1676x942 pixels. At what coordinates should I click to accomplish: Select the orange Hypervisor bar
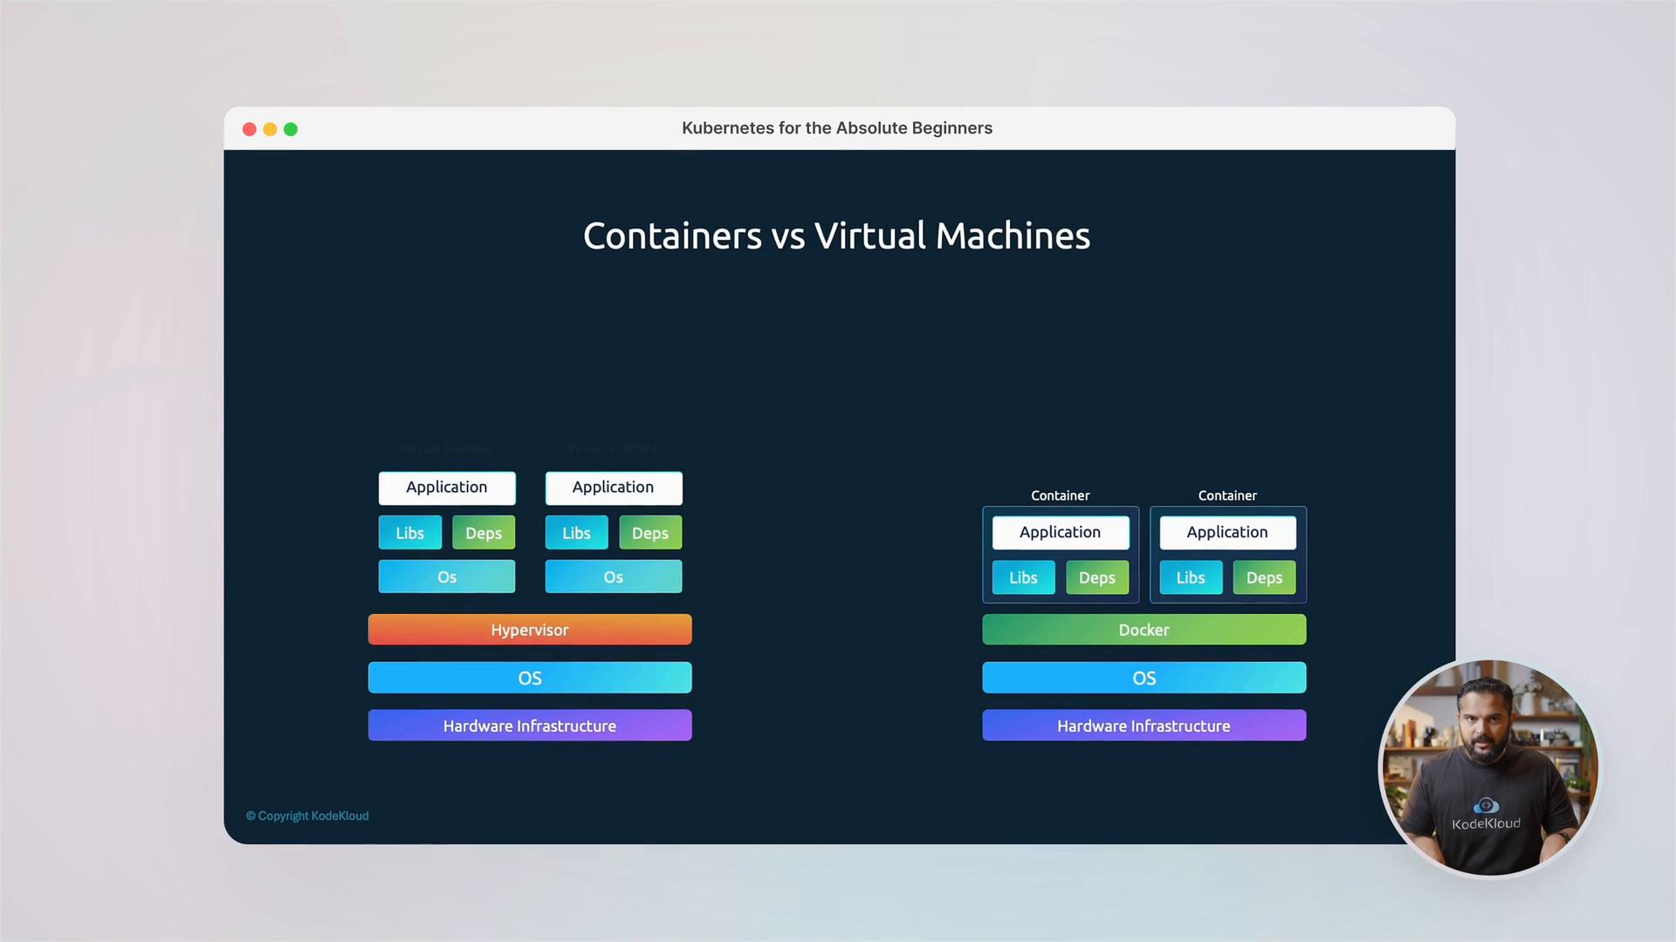click(530, 630)
